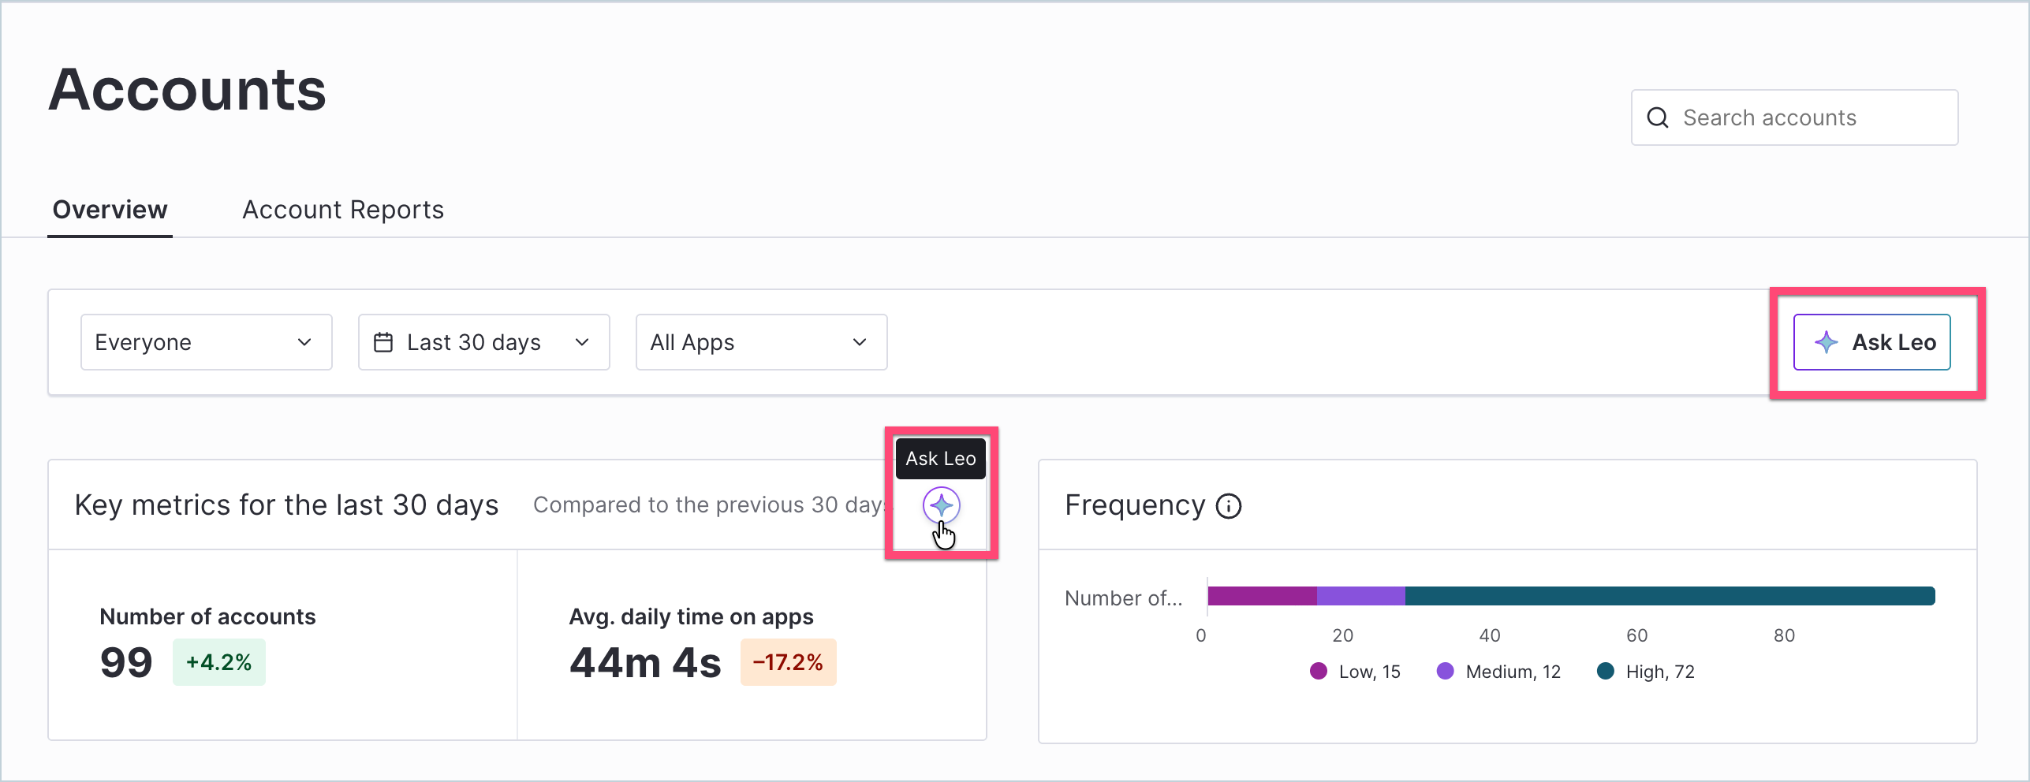Click the magnifier icon in search box

tap(1658, 117)
